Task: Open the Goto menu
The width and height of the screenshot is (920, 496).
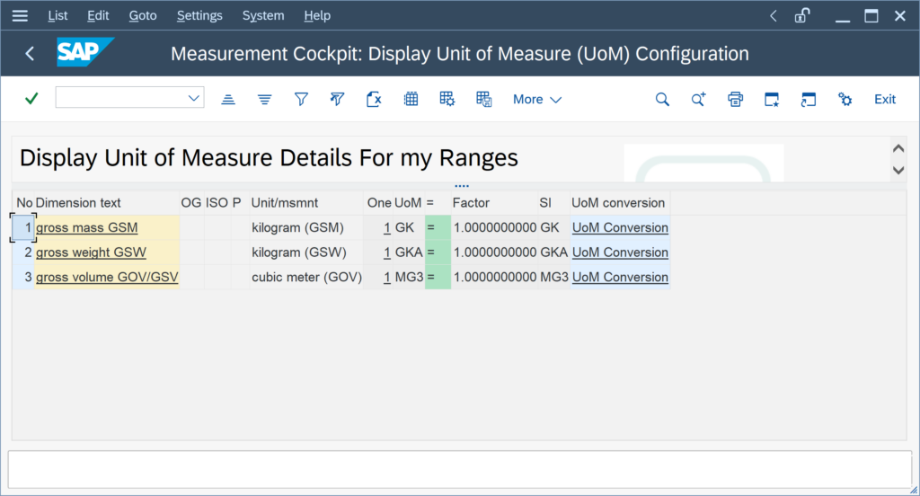Action: (x=143, y=16)
